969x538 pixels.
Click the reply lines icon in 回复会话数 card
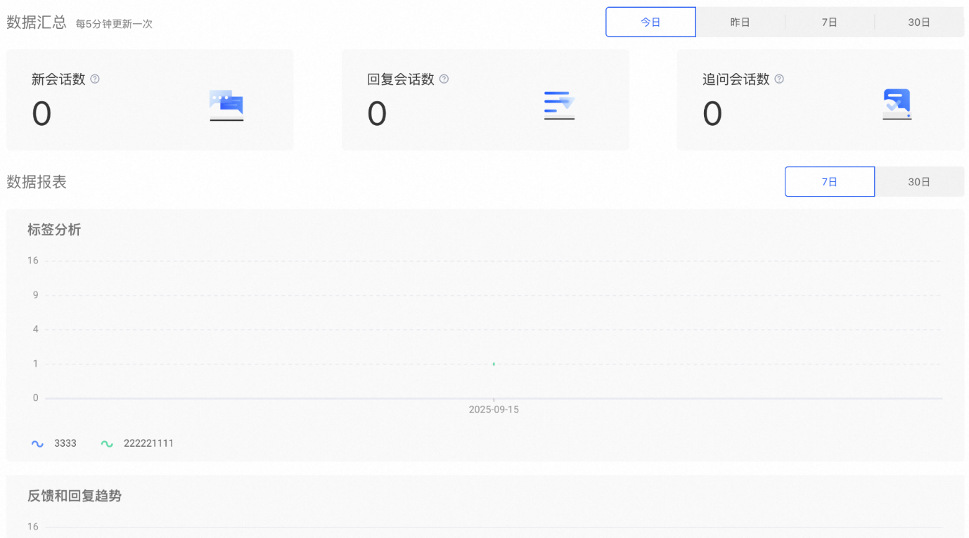pos(560,105)
